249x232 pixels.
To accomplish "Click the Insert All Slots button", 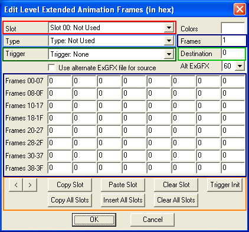I will coord(123,200).
